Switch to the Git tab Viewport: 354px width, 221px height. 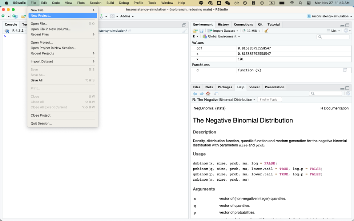click(260, 25)
